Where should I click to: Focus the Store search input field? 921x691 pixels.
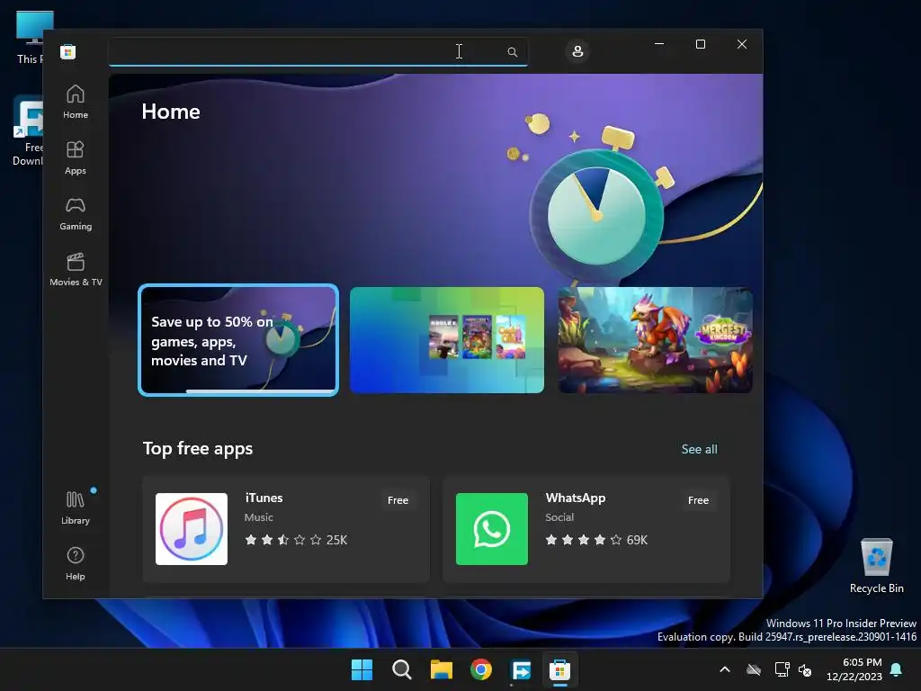(x=317, y=51)
